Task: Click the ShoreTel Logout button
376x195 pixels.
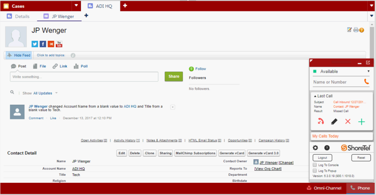Action: [x=322, y=157]
